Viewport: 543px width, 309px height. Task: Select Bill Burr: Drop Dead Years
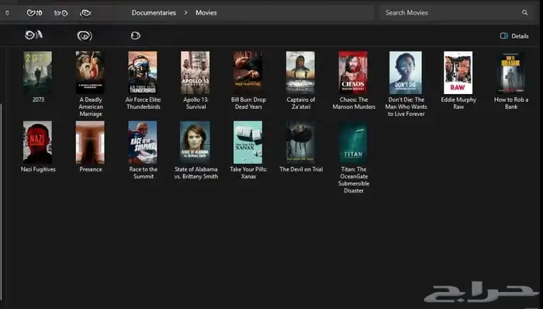[x=248, y=73]
